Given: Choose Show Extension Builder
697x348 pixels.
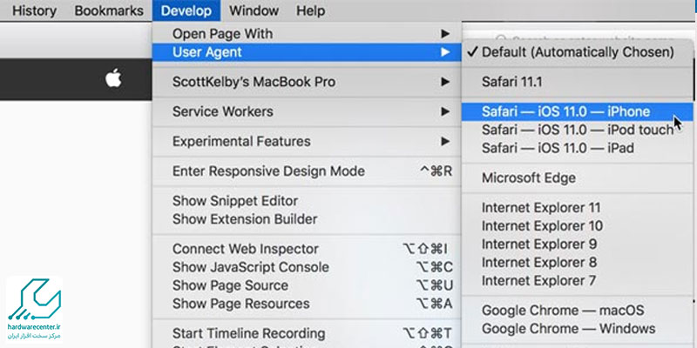Looking at the screenshot, I should click(307, 219).
